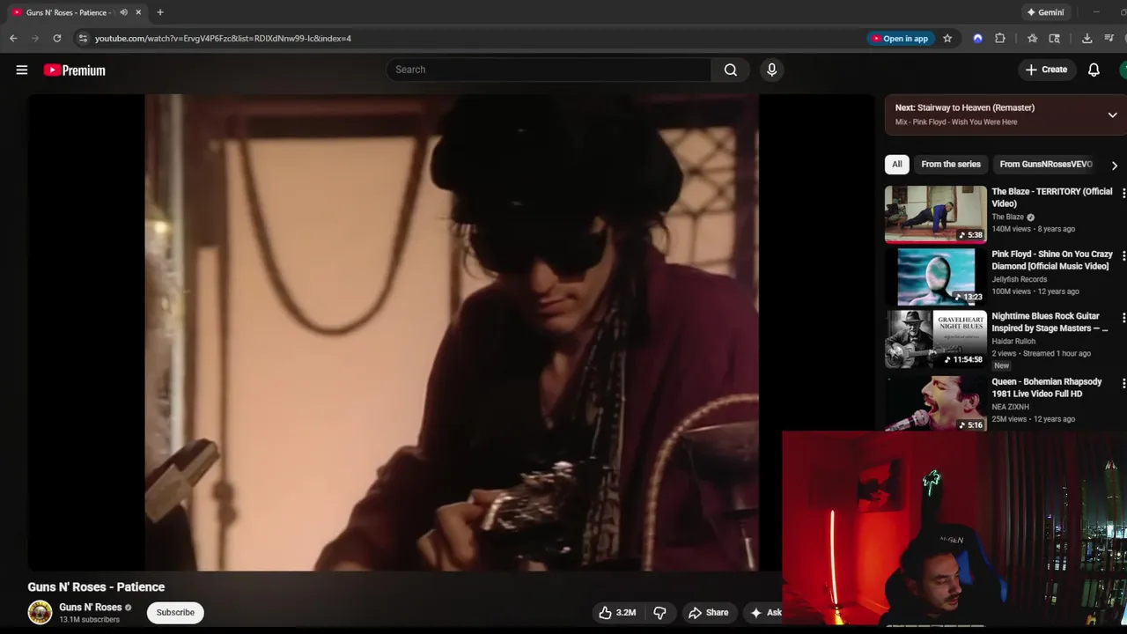Open browser Downloads

coord(1087,39)
